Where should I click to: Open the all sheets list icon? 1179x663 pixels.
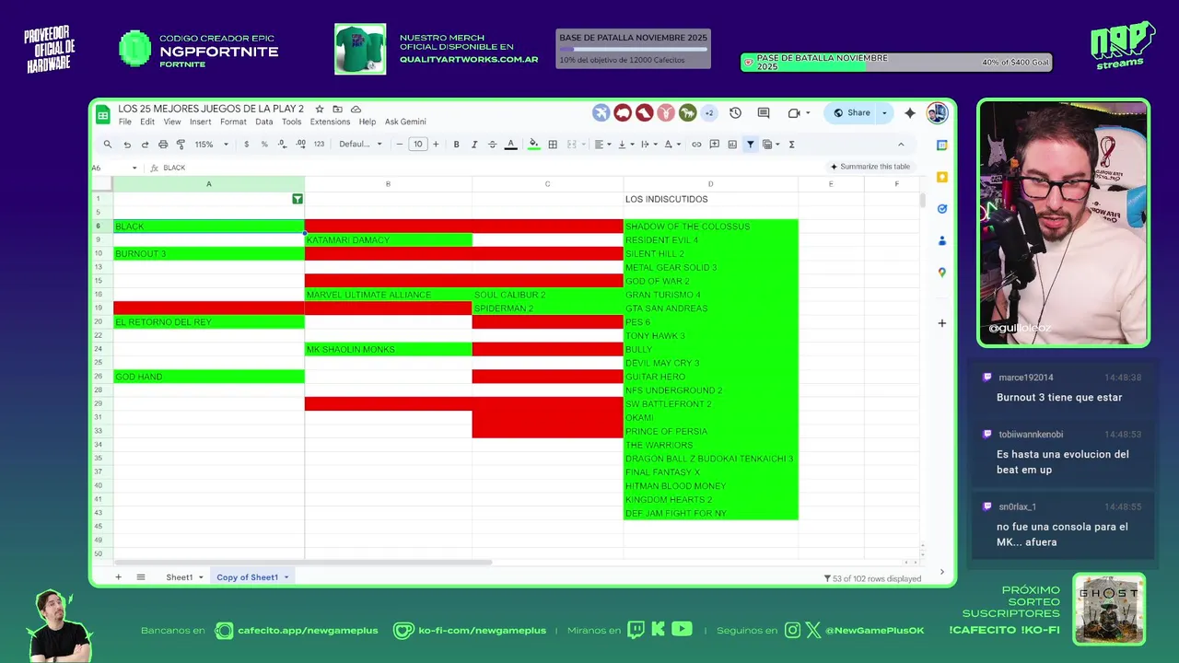click(x=141, y=577)
